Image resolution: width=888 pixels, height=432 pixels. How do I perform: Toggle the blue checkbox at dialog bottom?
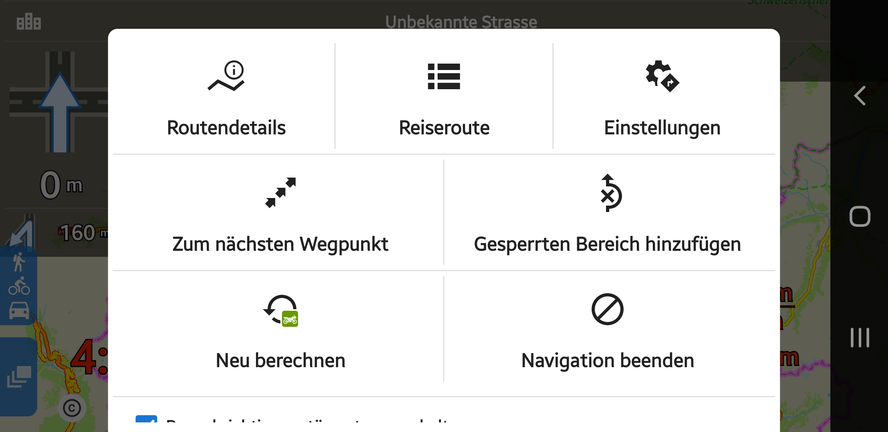point(146,422)
